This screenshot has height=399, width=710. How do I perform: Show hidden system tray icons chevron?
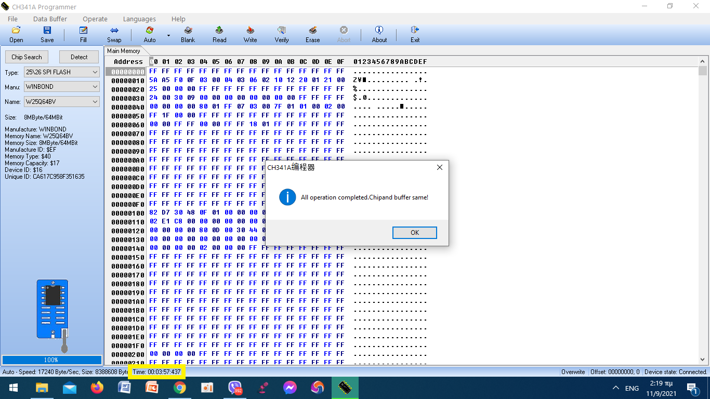(x=616, y=388)
